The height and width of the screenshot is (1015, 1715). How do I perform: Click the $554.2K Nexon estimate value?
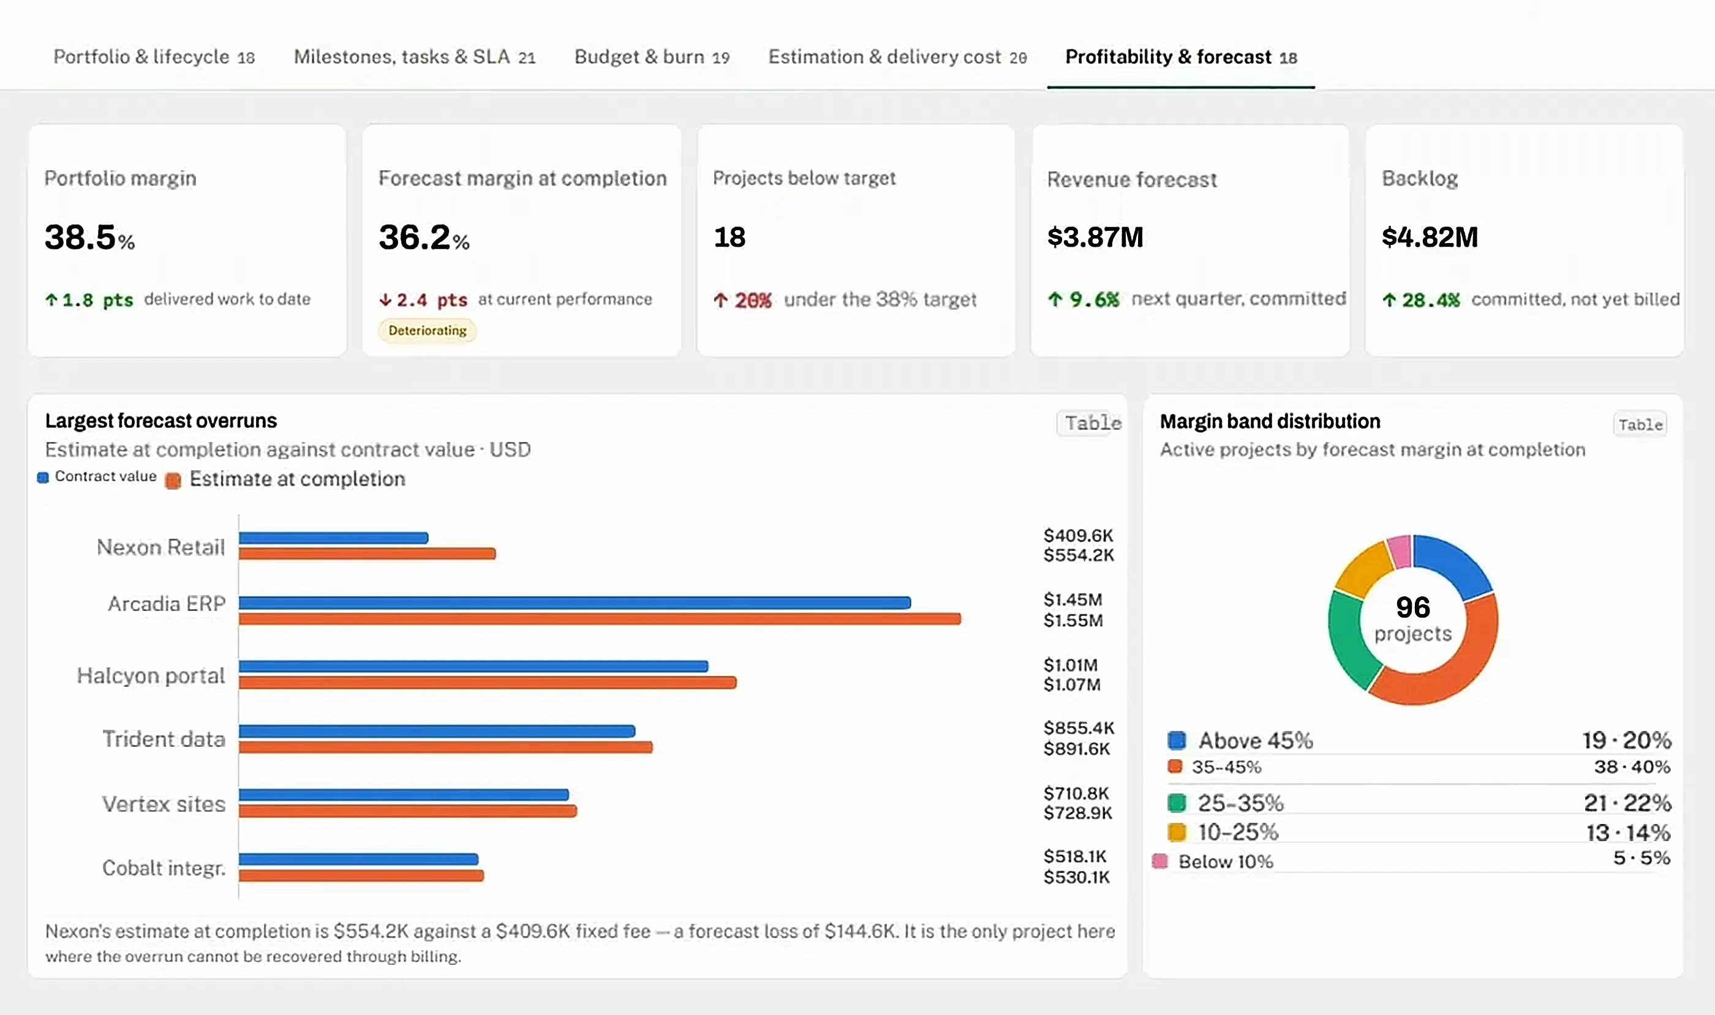[1079, 555]
